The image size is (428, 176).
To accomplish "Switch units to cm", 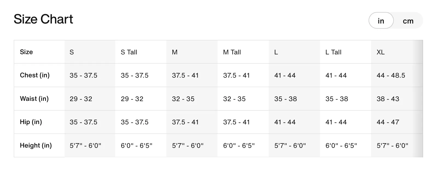I will click(x=408, y=21).
